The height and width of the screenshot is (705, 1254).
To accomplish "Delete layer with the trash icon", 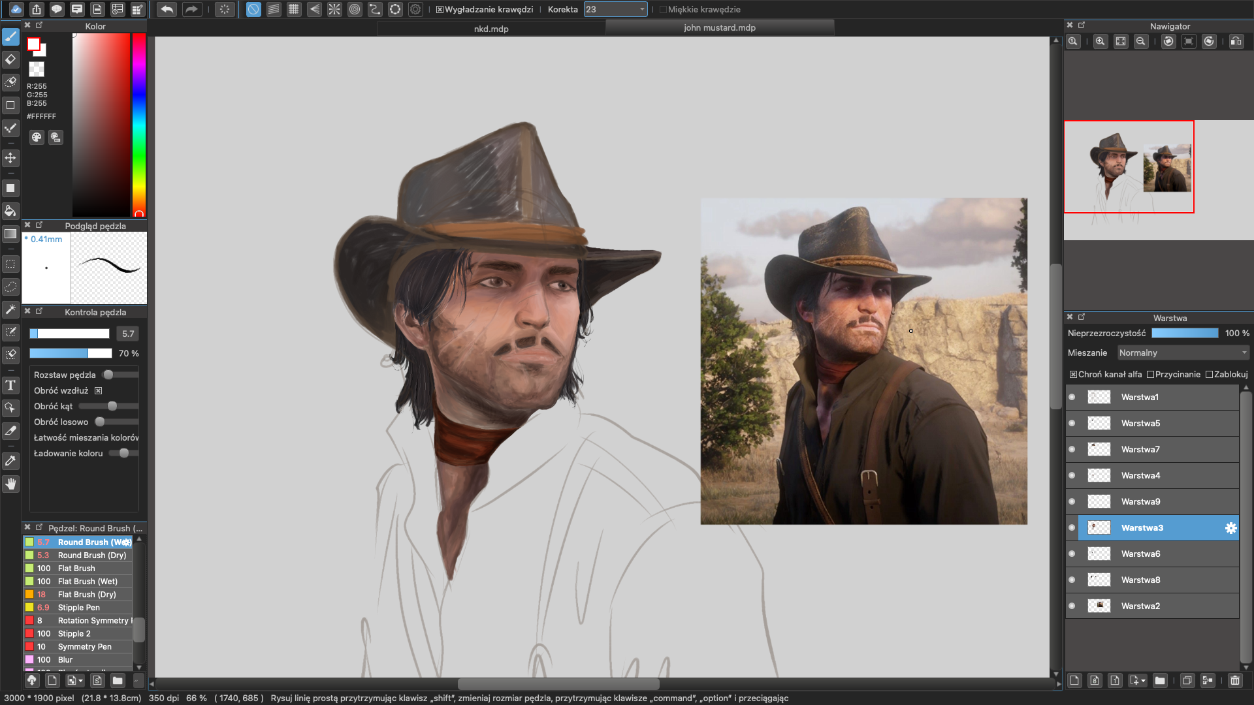I will (1235, 680).
